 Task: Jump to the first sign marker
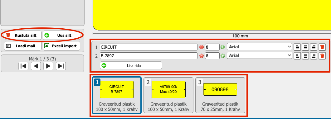tap(23, 66)
